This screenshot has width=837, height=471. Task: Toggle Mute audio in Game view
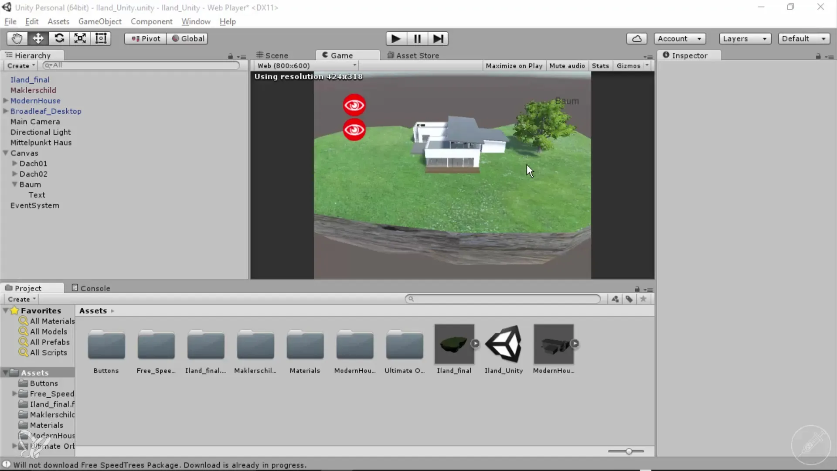tap(567, 65)
